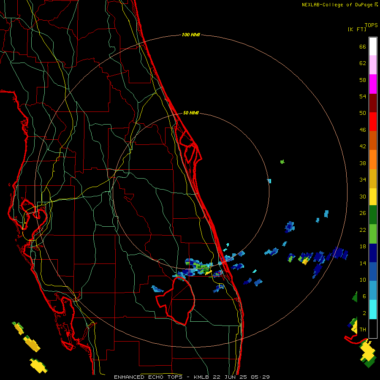
Task: Pick the black TH legend color segment
Action: point(373,328)
